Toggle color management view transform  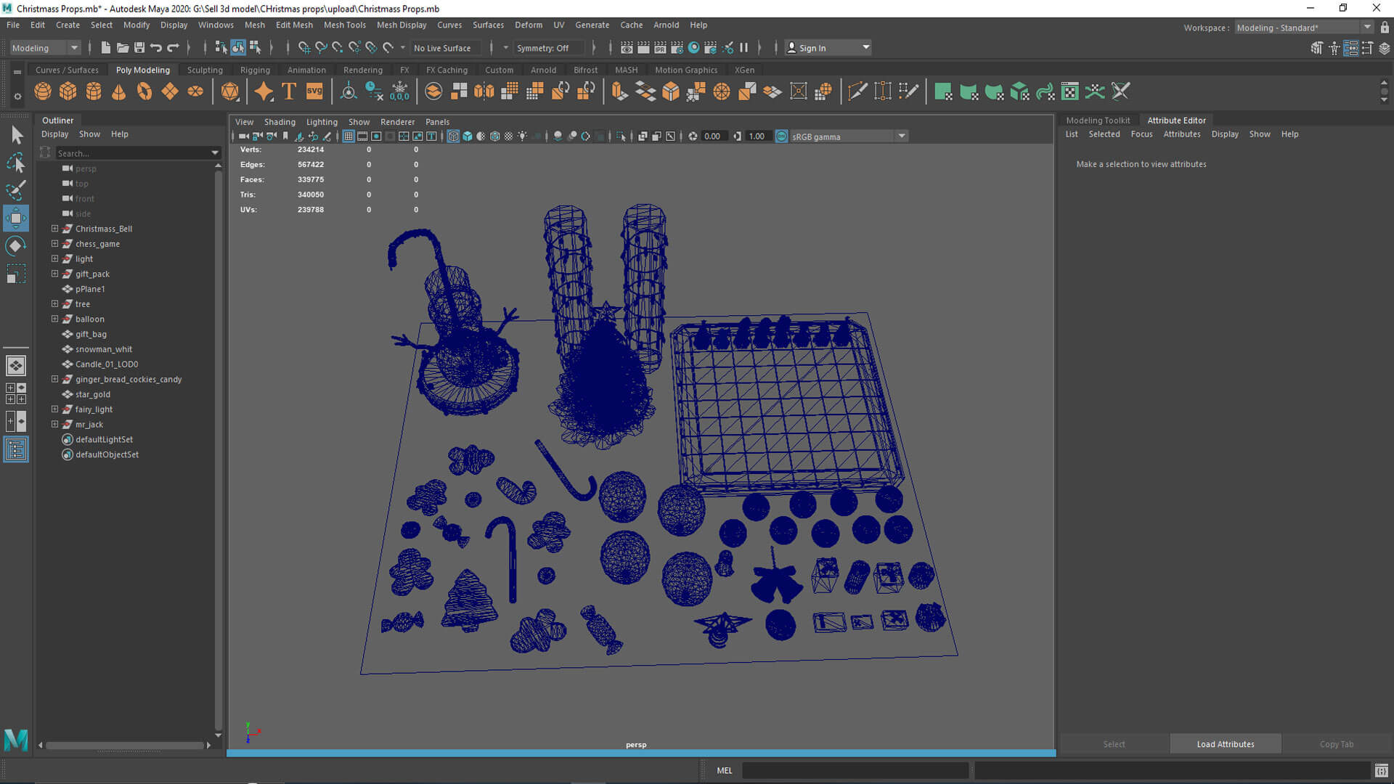782,136
